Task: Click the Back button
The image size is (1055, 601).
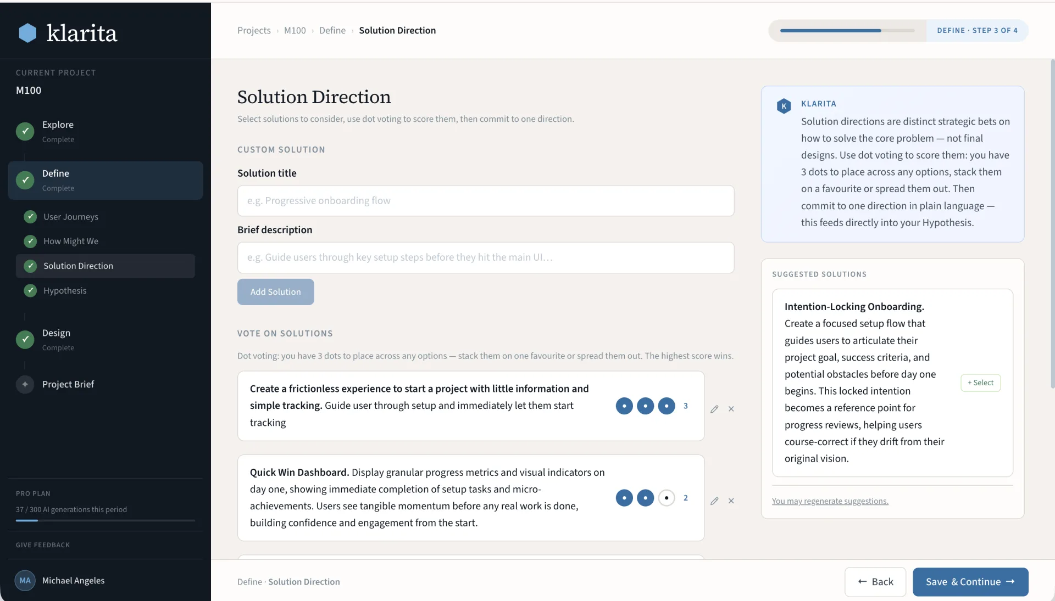Action: coord(875,582)
